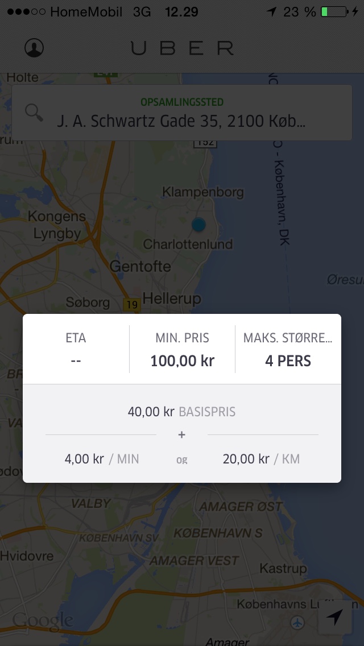This screenshot has height=646, width=364.
Task: Tap the UBER logo in header
Action: (x=182, y=48)
